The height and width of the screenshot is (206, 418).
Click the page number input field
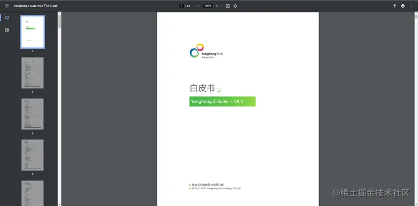point(182,6)
